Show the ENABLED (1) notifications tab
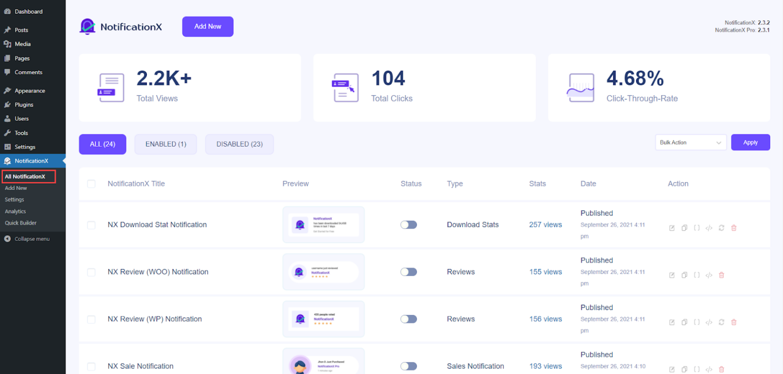 tap(166, 144)
